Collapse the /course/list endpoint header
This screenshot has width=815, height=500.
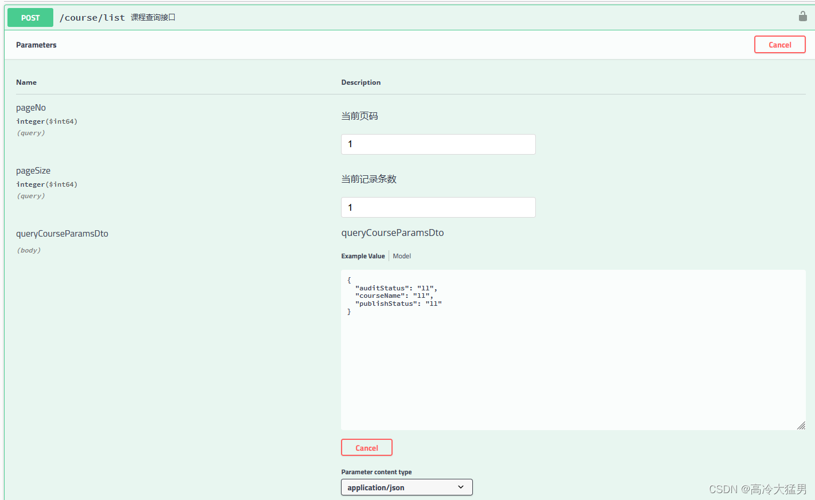tap(401, 17)
